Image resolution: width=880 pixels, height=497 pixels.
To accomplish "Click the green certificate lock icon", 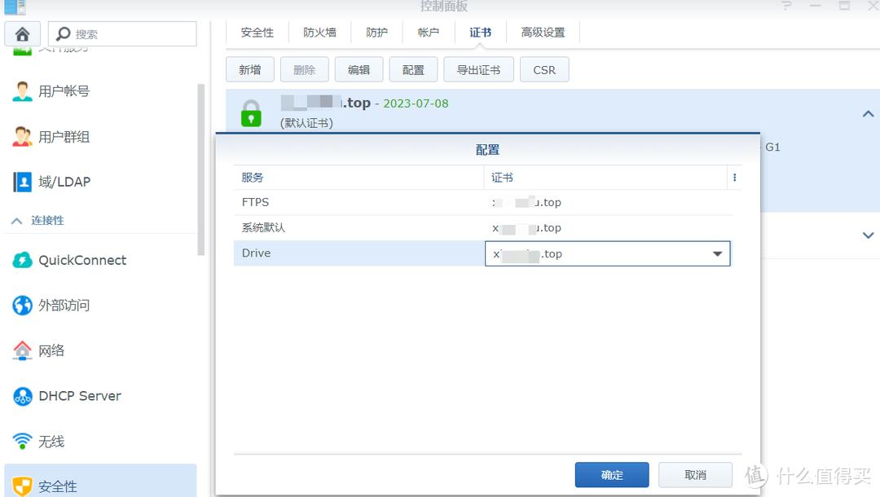I will pos(251,113).
